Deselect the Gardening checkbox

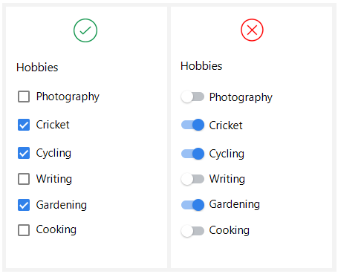[24, 205]
